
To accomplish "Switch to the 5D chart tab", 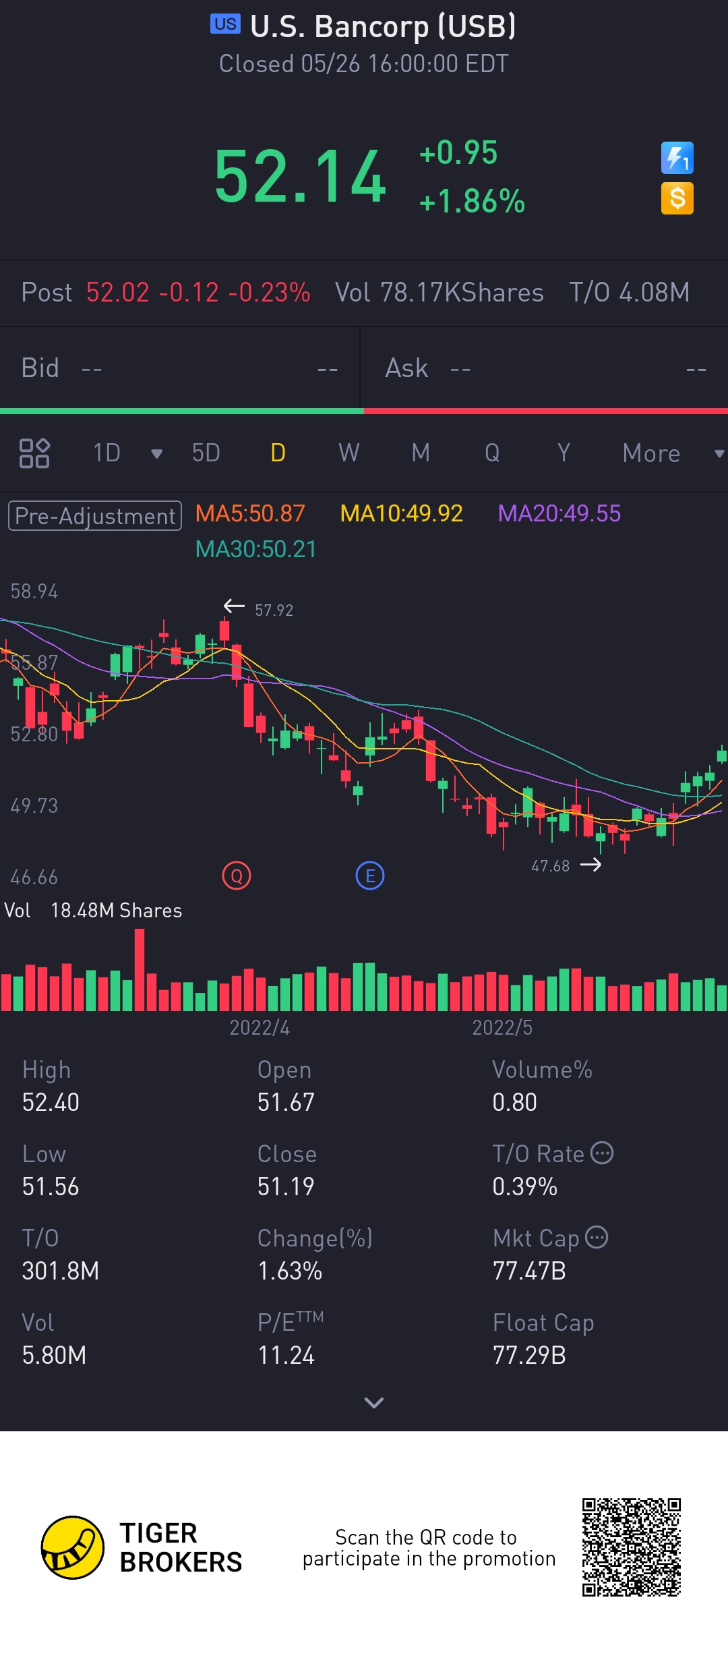I will click(x=206, y=453).
